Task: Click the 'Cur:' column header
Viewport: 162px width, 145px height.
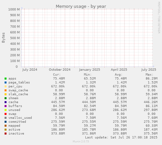Action: pos(57,75)
